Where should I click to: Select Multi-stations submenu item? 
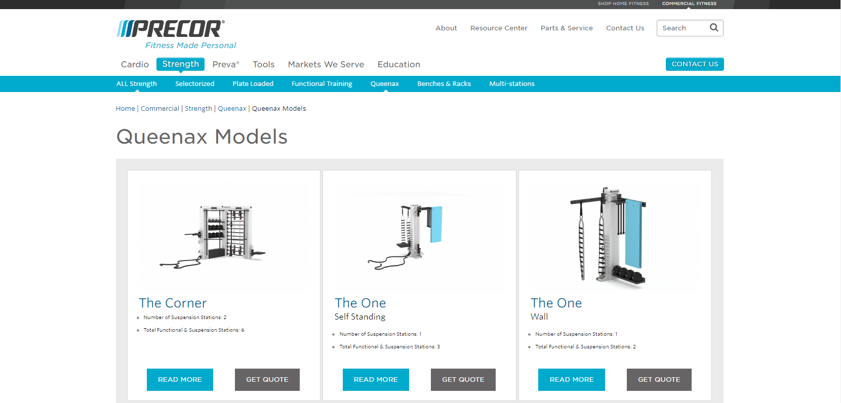pyautogui.click(x=511, y=84)
